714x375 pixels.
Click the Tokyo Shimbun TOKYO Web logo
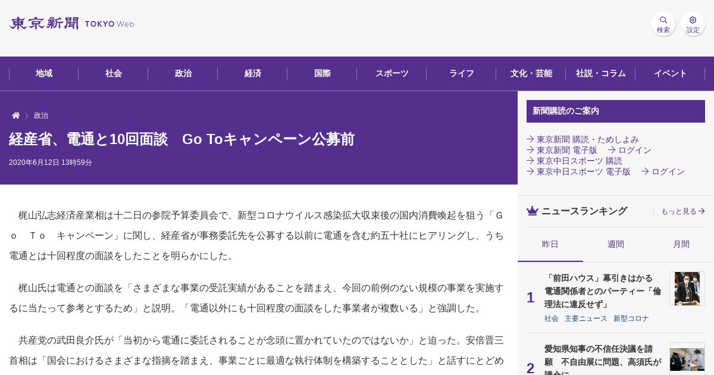coord(71,24)
